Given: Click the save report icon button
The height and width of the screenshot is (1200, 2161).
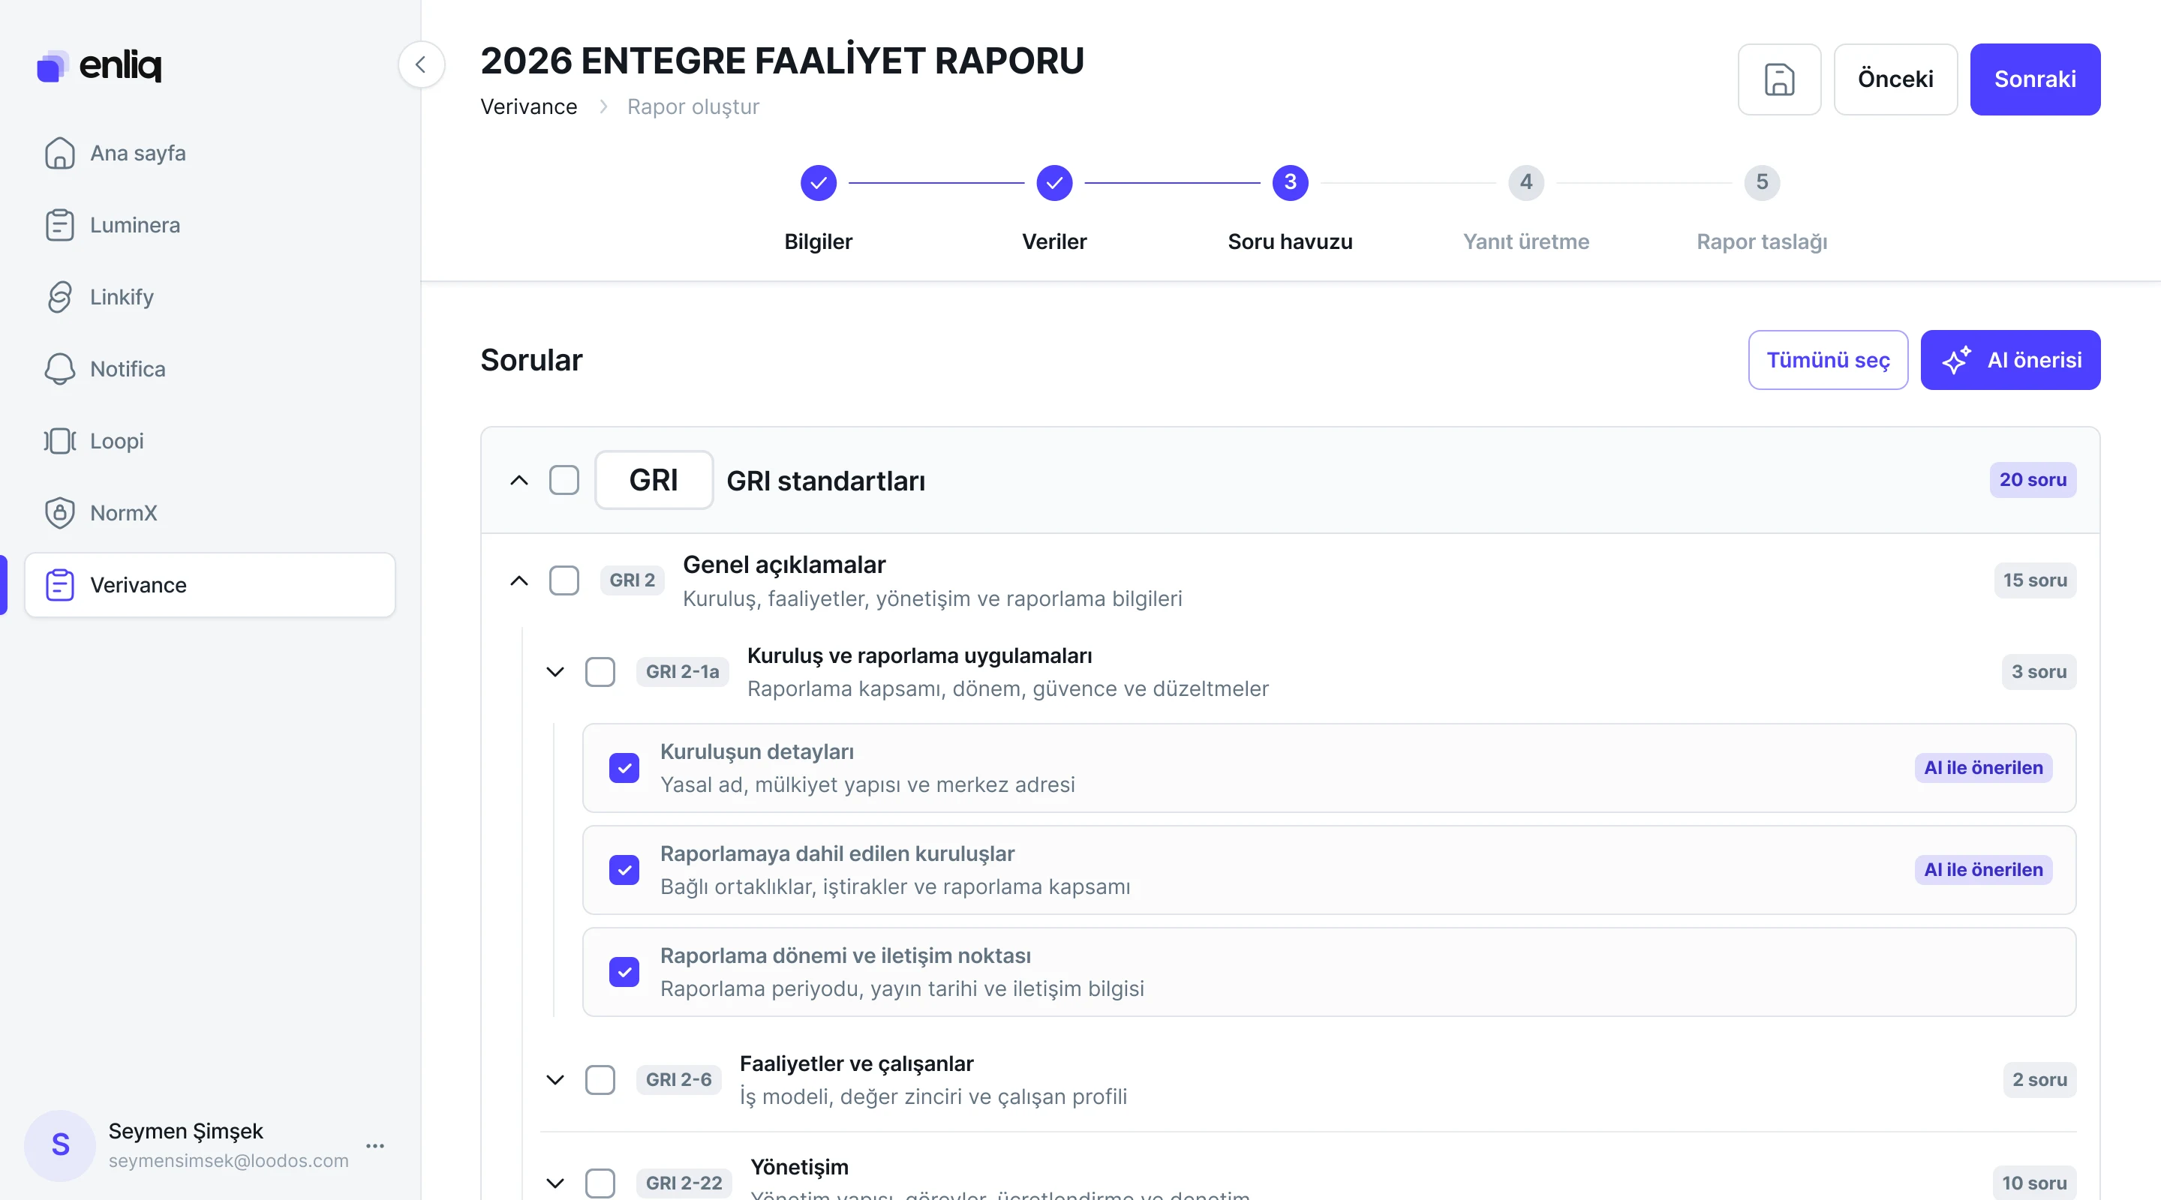Looking at the screenshot, I should click(1779, 79).
